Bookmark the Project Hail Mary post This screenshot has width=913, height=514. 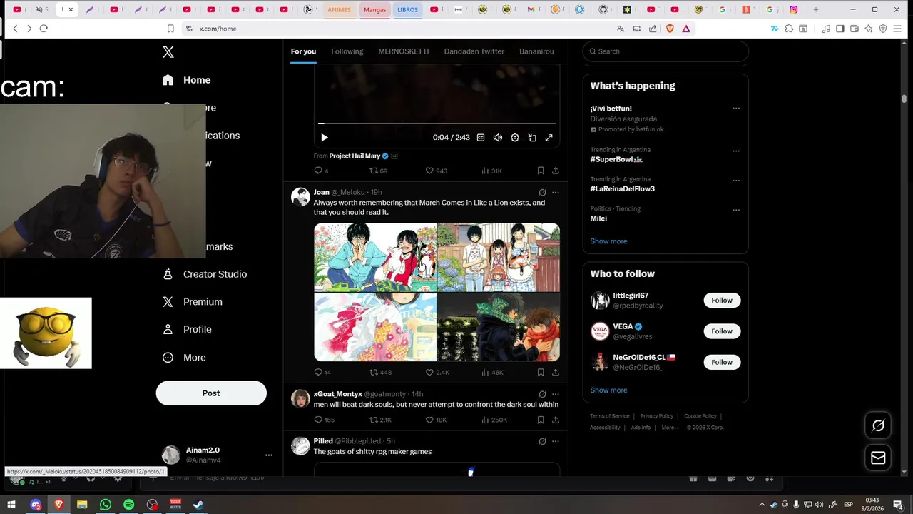(541, 171)
